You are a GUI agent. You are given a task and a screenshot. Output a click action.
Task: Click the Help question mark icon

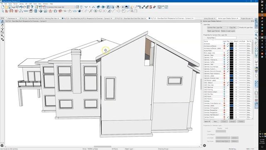point(32,7)
